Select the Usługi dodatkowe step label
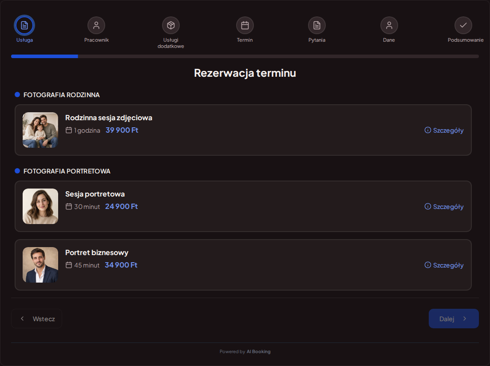The height and width of the screenshot is (366, 490). [x=170, y=43]
